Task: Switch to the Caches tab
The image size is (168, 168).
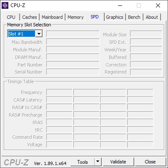Action: (x=30, y=17)
